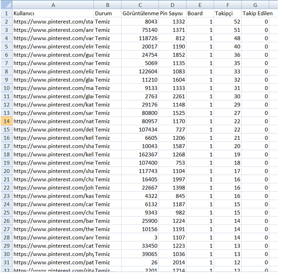The height and width of the screenshot is (273, 301).
Task: Click the Kullanıcı header cell
Action: [x=53, y=14]
